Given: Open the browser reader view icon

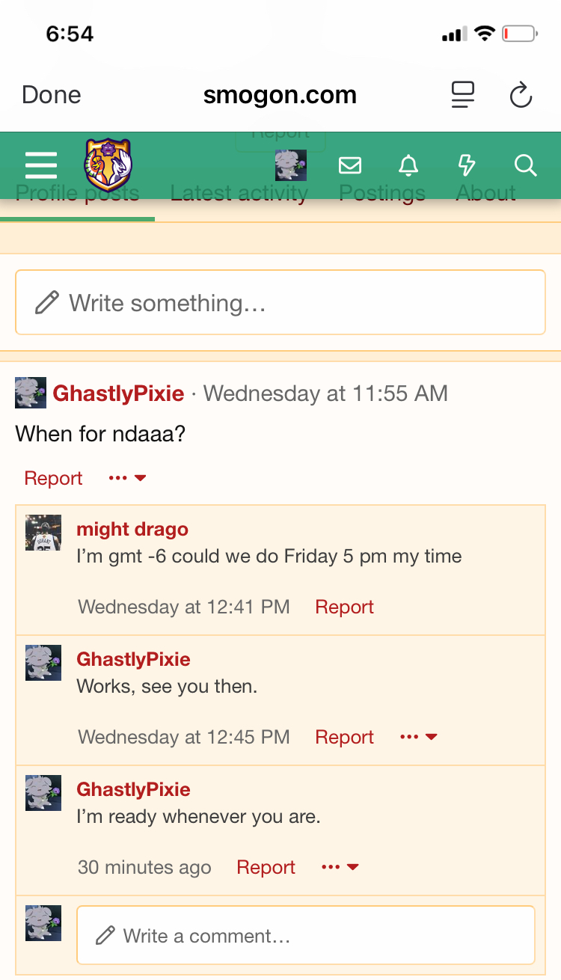Looking at the screenshot, I should click(463, 95).
